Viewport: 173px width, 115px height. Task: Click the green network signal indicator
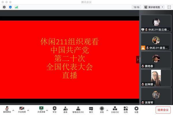pyautogui.click(x=16, y=7)
